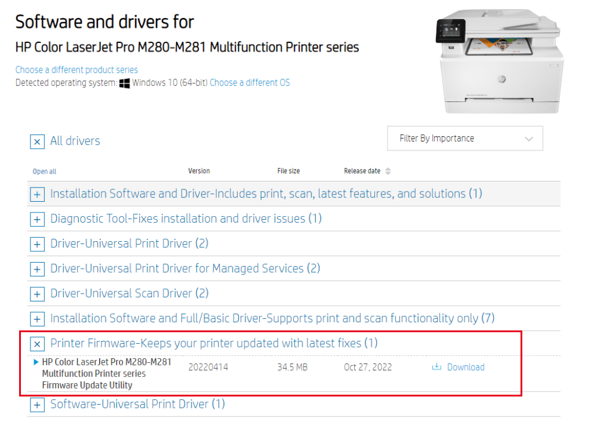The width and height of the screenshot is (615, 422).
Task: Expand Universal Print Driver for Managed Services
Action: click(x=37, y=269)
